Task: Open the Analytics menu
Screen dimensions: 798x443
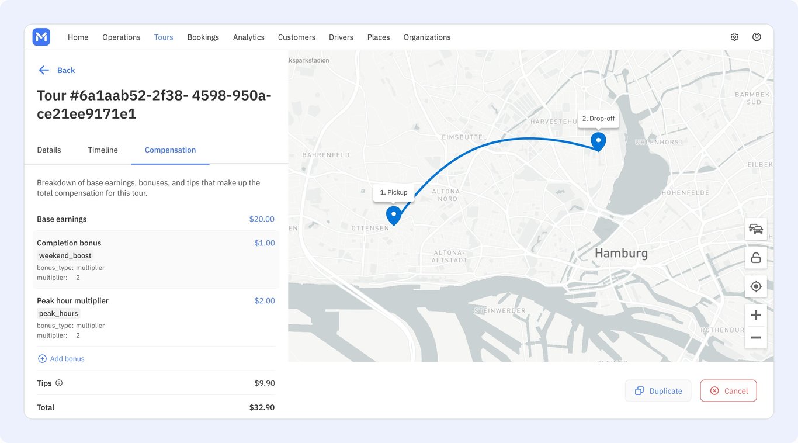Action: pos(249,37)
